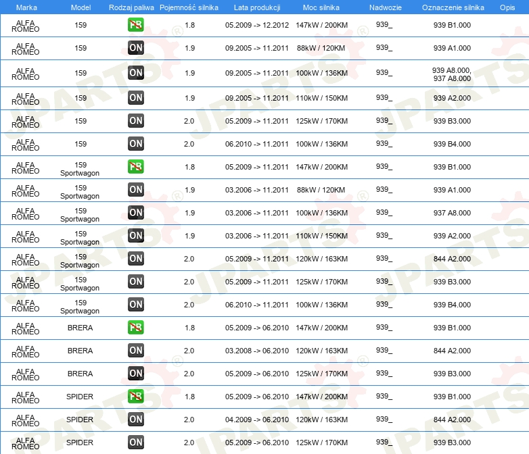Screen dimensions: 529x454
Task: Click the Lata produkcji column header
Action: [x=257, y=7]
